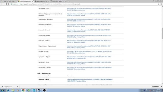Click the EN language indicator in tray
Image resolution: width=163 pixels, height=92 pixels.
click(x=142, y=90)
